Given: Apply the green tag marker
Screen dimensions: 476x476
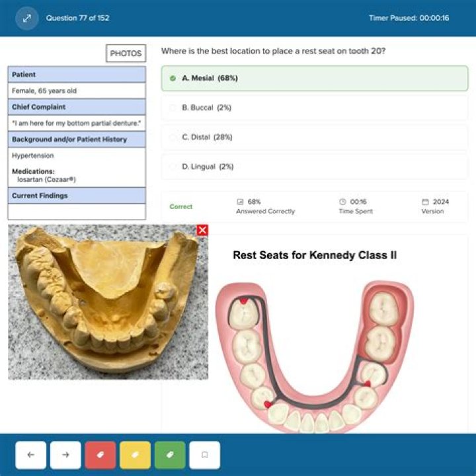Looking at the screenshot, I should point(170,455).
